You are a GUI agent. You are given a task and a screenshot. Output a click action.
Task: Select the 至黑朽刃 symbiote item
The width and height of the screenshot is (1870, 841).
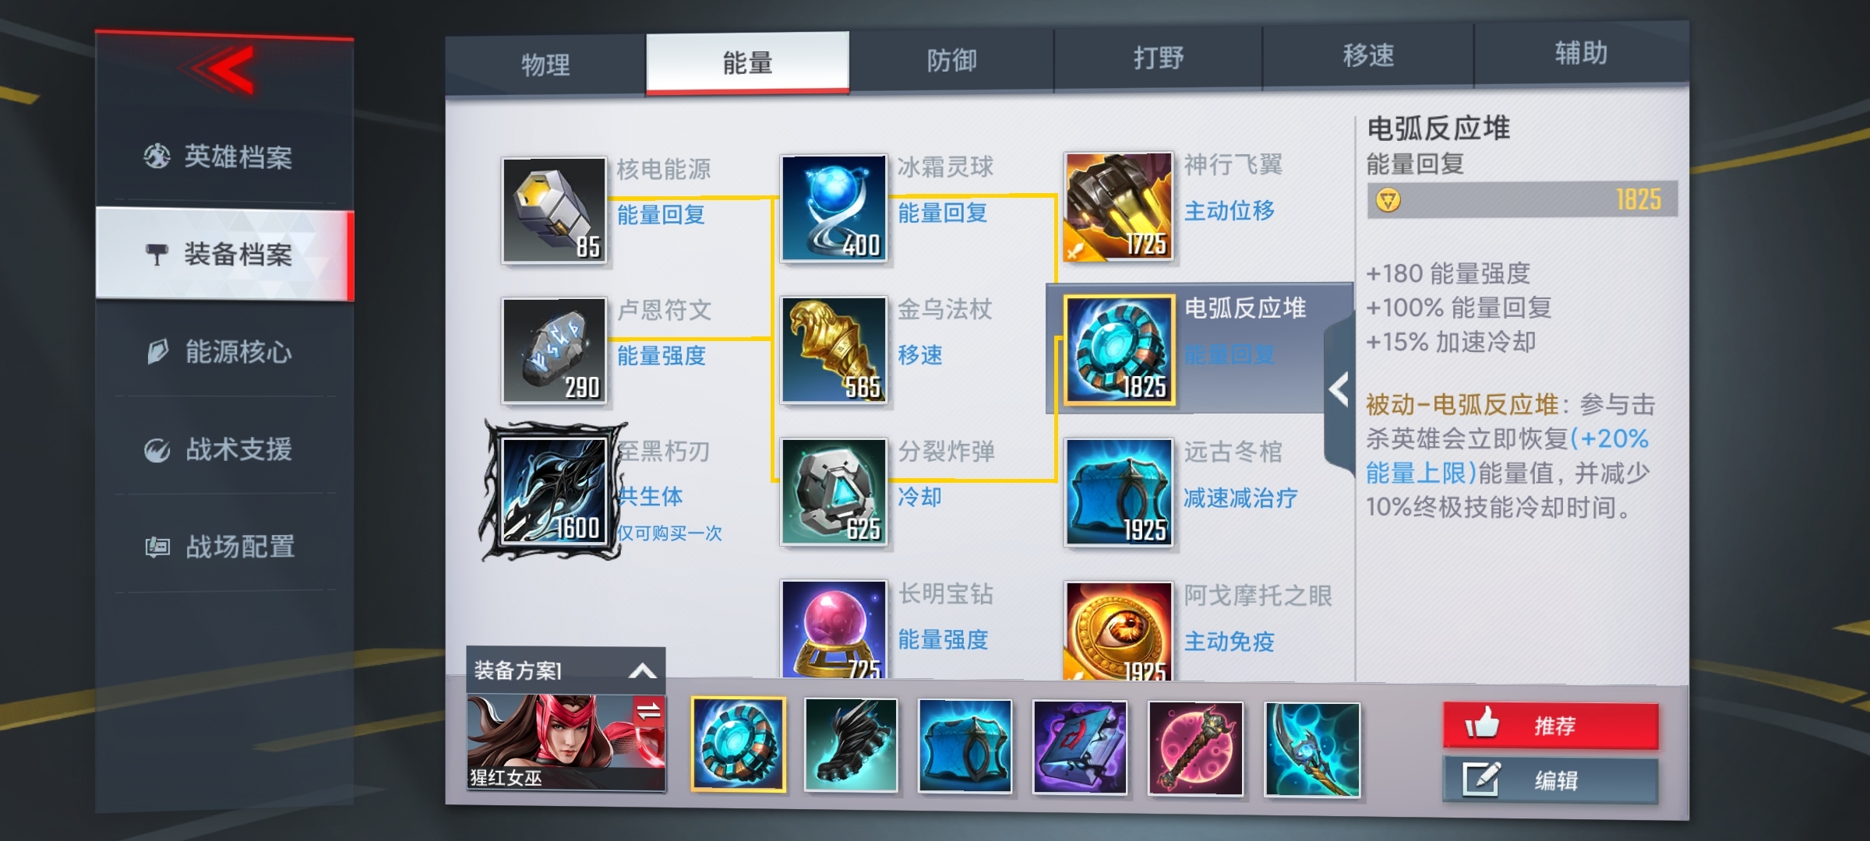[554, 490]
